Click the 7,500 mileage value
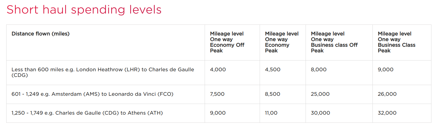 coord(217,94)
